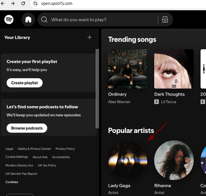Go to Home via house icon
Screen dimensions: 206x196
click(28, 19)
